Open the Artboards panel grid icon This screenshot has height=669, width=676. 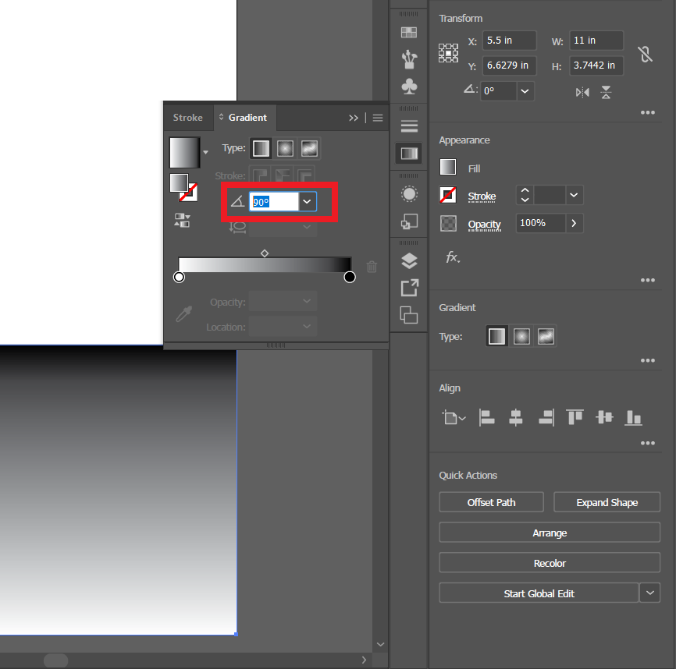[409, 32]
